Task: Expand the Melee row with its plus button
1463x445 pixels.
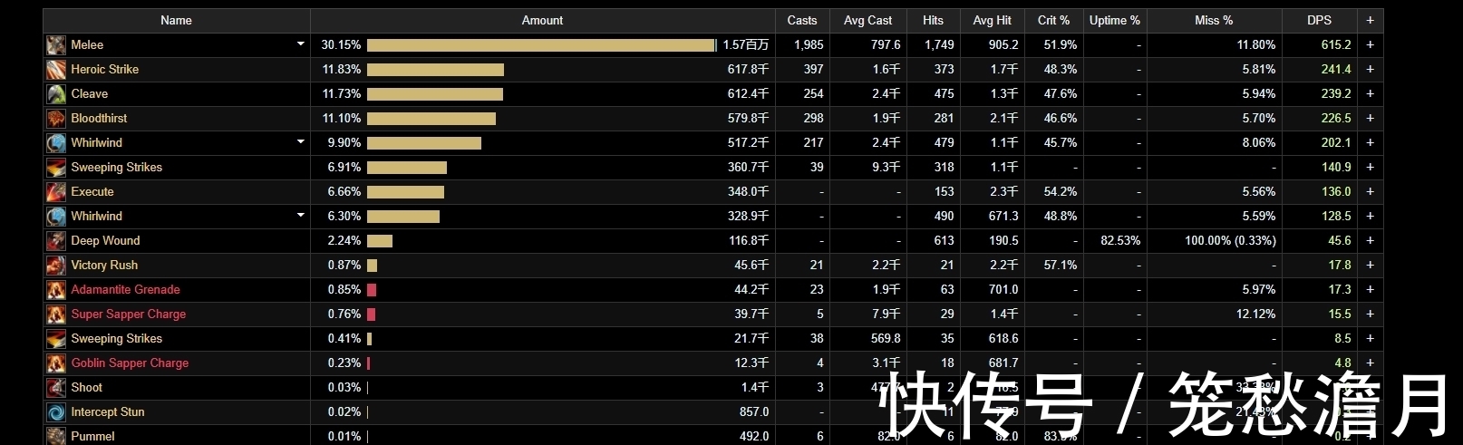Action: [x=1370, y=44]
